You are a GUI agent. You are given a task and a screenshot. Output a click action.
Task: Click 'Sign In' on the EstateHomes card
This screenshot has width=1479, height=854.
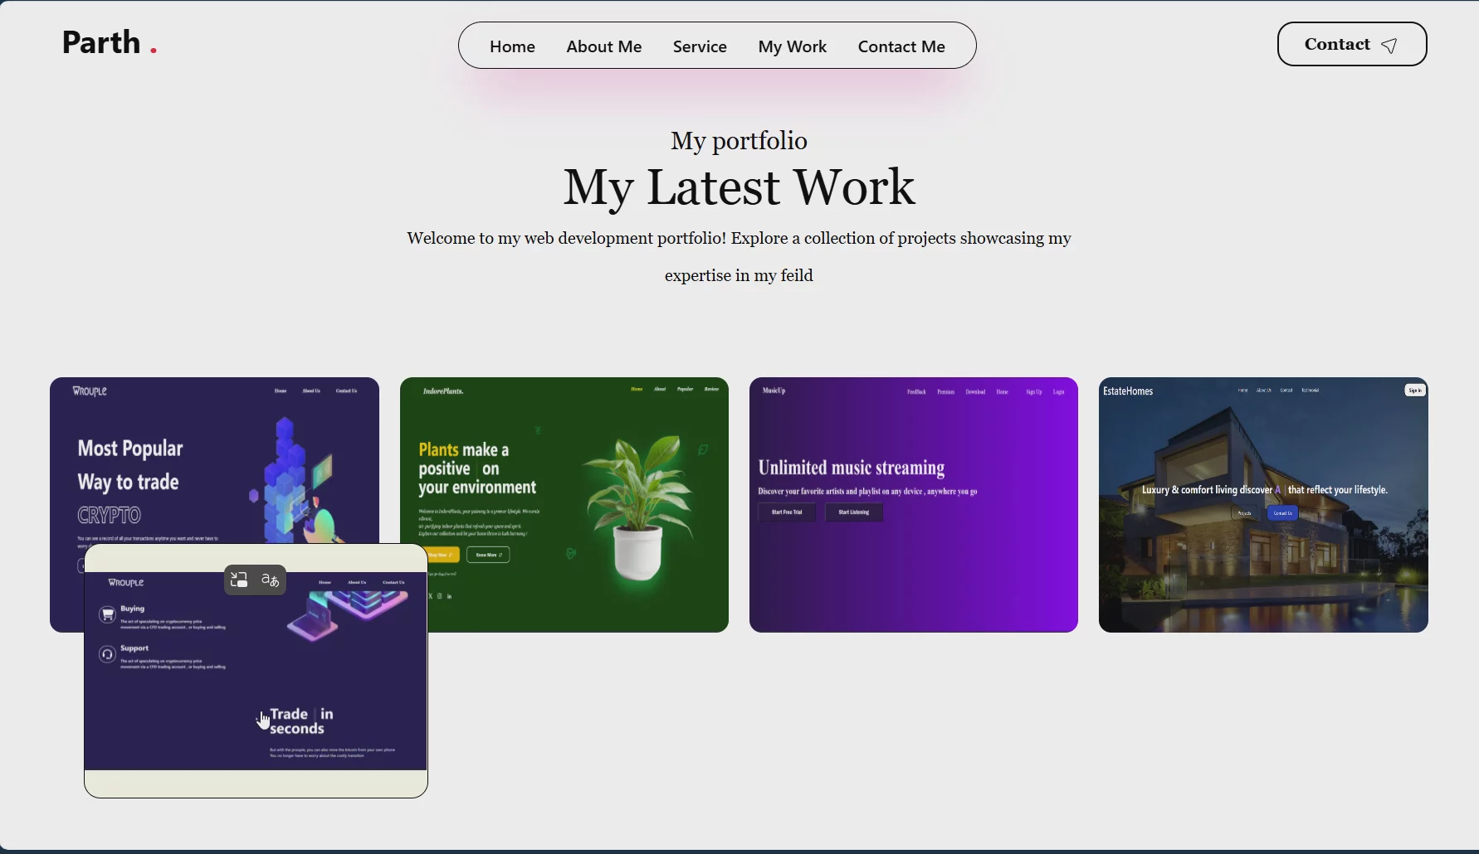tap(1415, 390)
